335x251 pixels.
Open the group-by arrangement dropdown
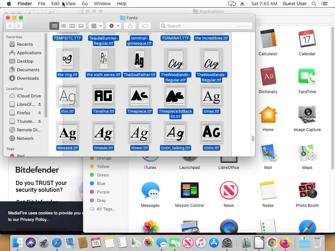[x=96, y=26]
